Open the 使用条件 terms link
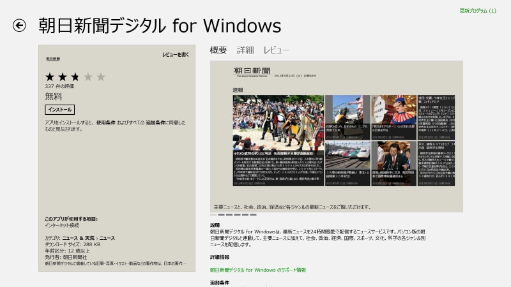511x287 pixels. (x=105, y=122)
